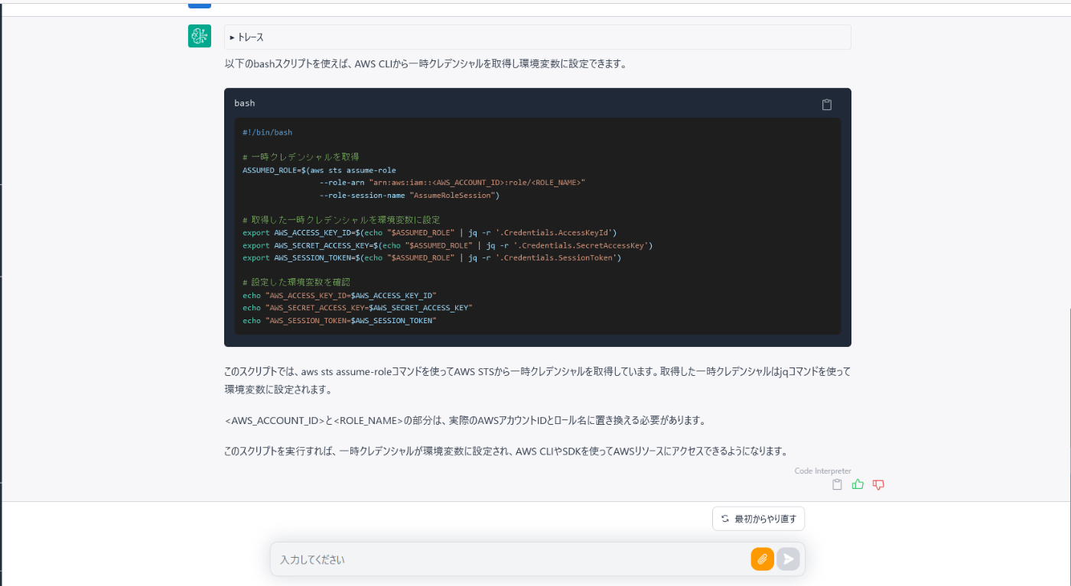Click the export AWS_ACCESS_KEY_ID line
The height and width of the screenshot is (586, 1071).
[430, 232]
